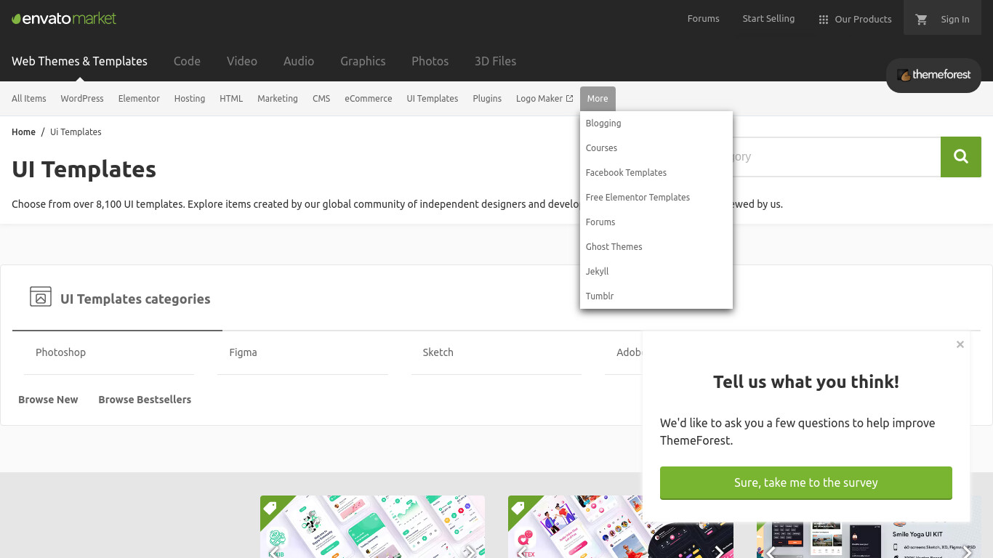Select Jekyll from the More dropdown

pos(656,272)
